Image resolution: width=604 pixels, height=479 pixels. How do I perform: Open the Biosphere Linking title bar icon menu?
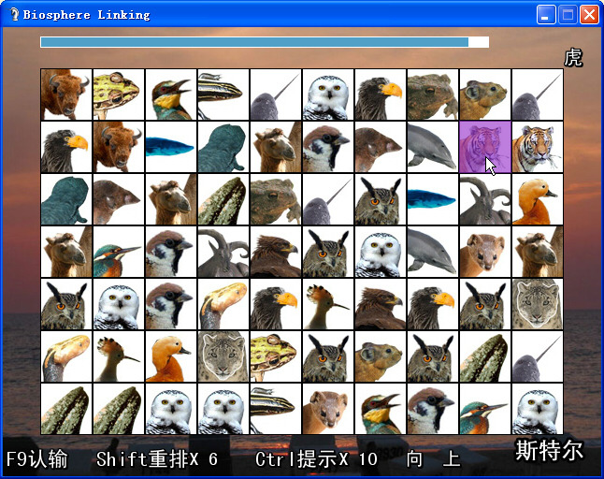(x=14, y=15)
